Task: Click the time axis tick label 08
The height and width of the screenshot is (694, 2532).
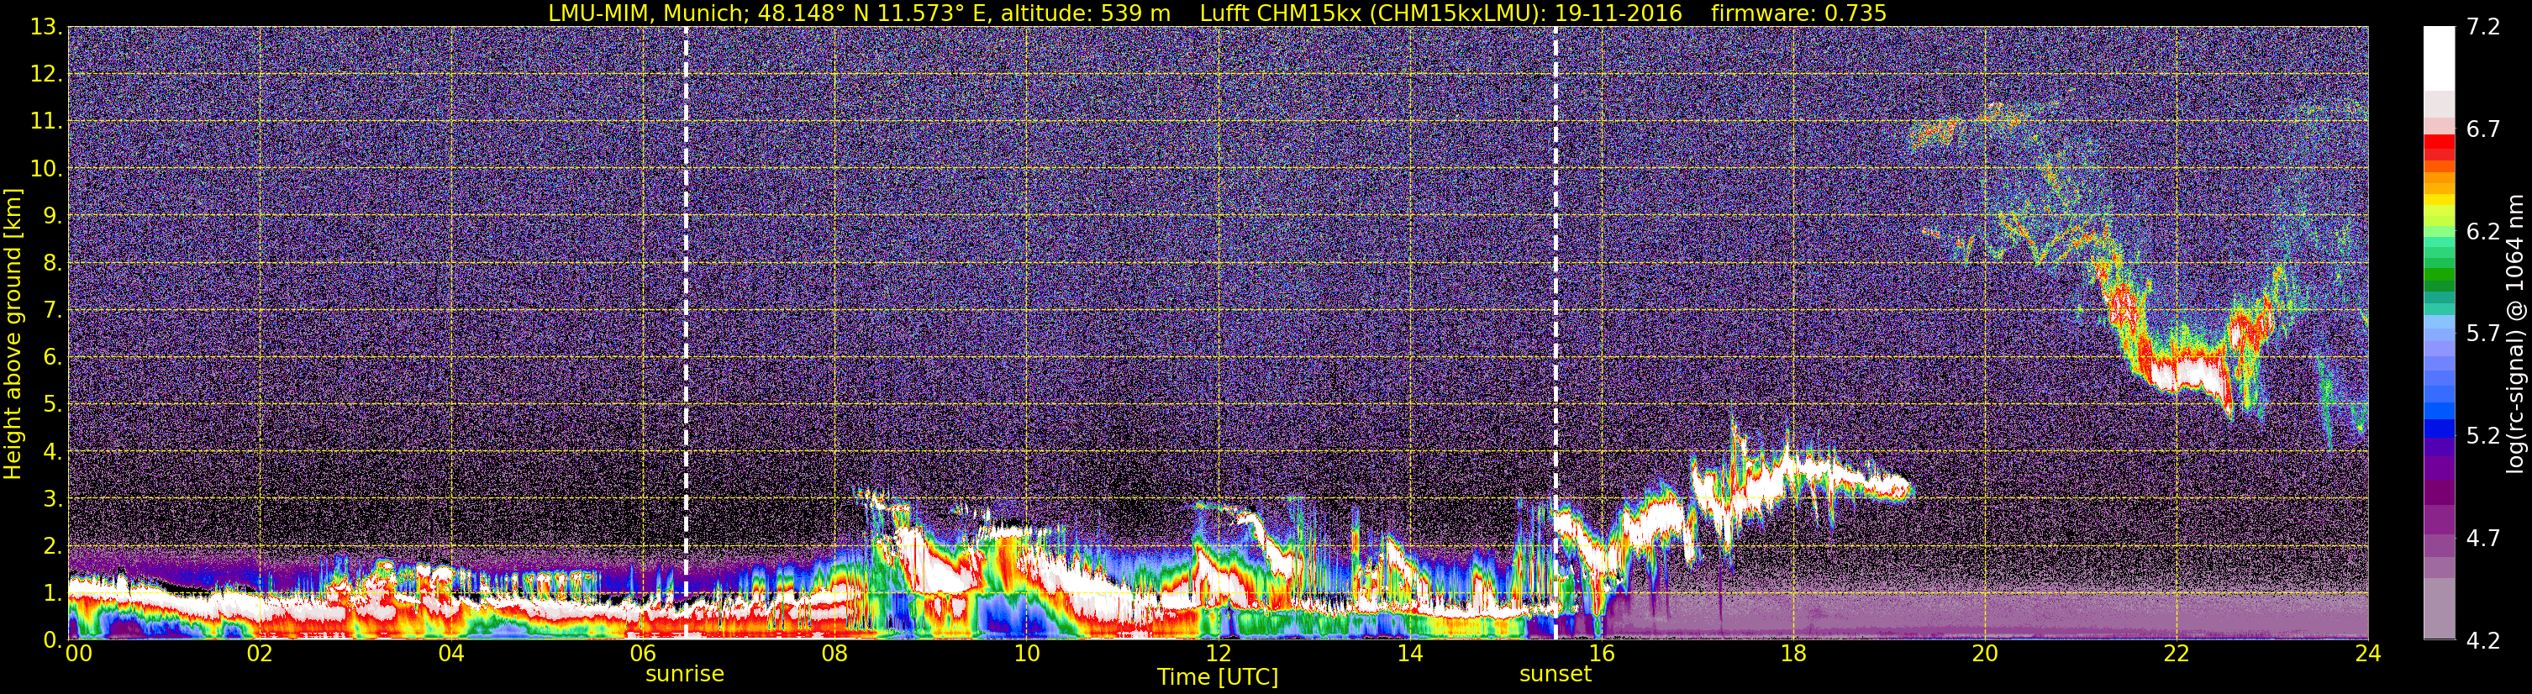Action: coord(834,654)
